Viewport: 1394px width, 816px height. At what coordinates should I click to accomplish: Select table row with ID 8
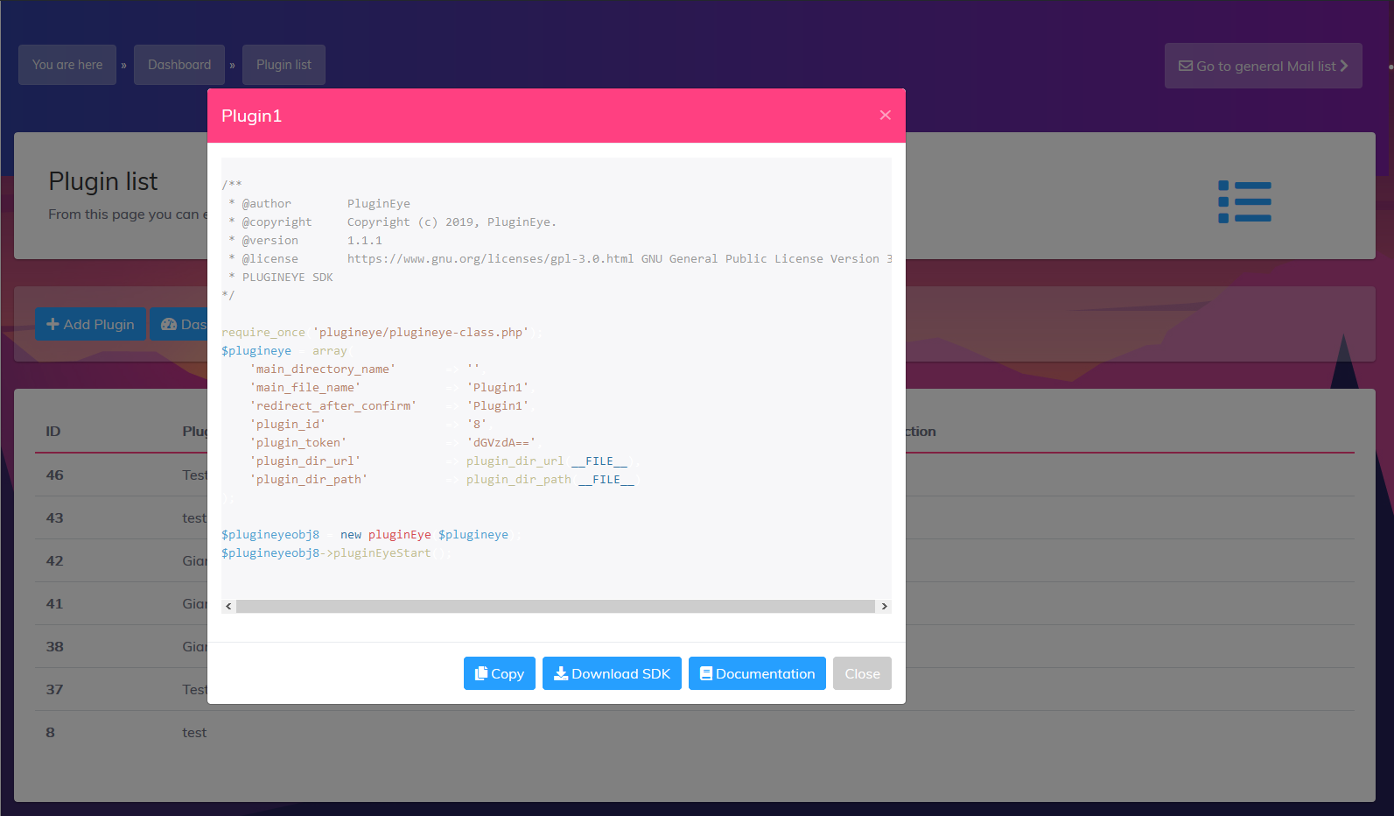pos(695,732)
